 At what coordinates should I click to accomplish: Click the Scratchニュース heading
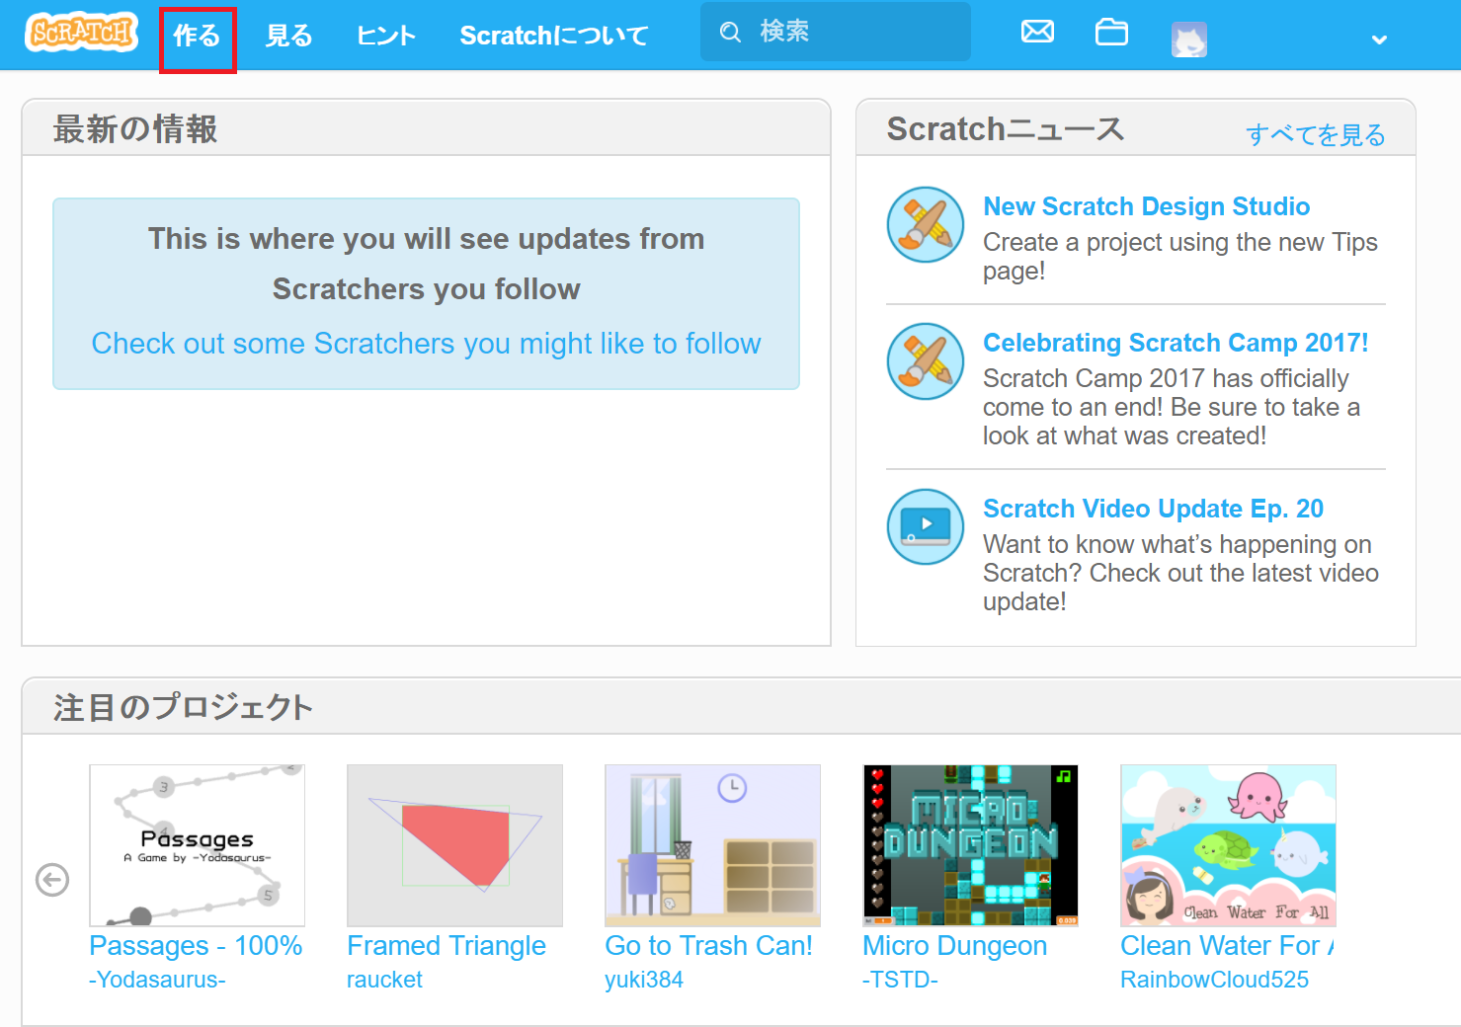point(1006,129)
